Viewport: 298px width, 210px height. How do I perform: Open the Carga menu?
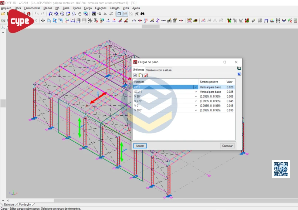(x=88, y=8)
